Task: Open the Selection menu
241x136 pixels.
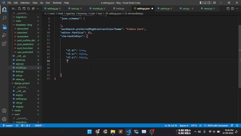Action: point(25,3)
